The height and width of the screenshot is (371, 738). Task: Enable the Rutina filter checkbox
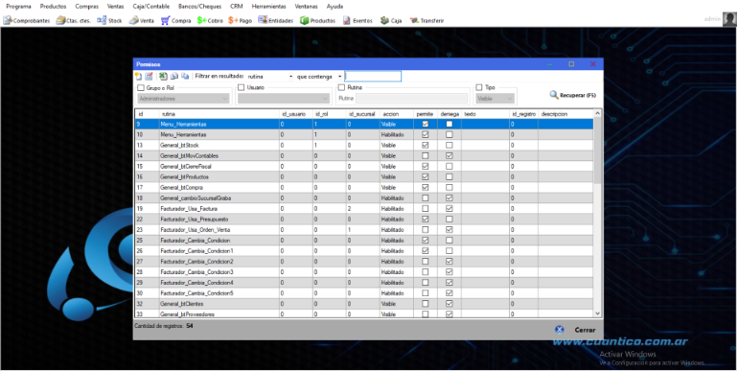coord(341,87)
